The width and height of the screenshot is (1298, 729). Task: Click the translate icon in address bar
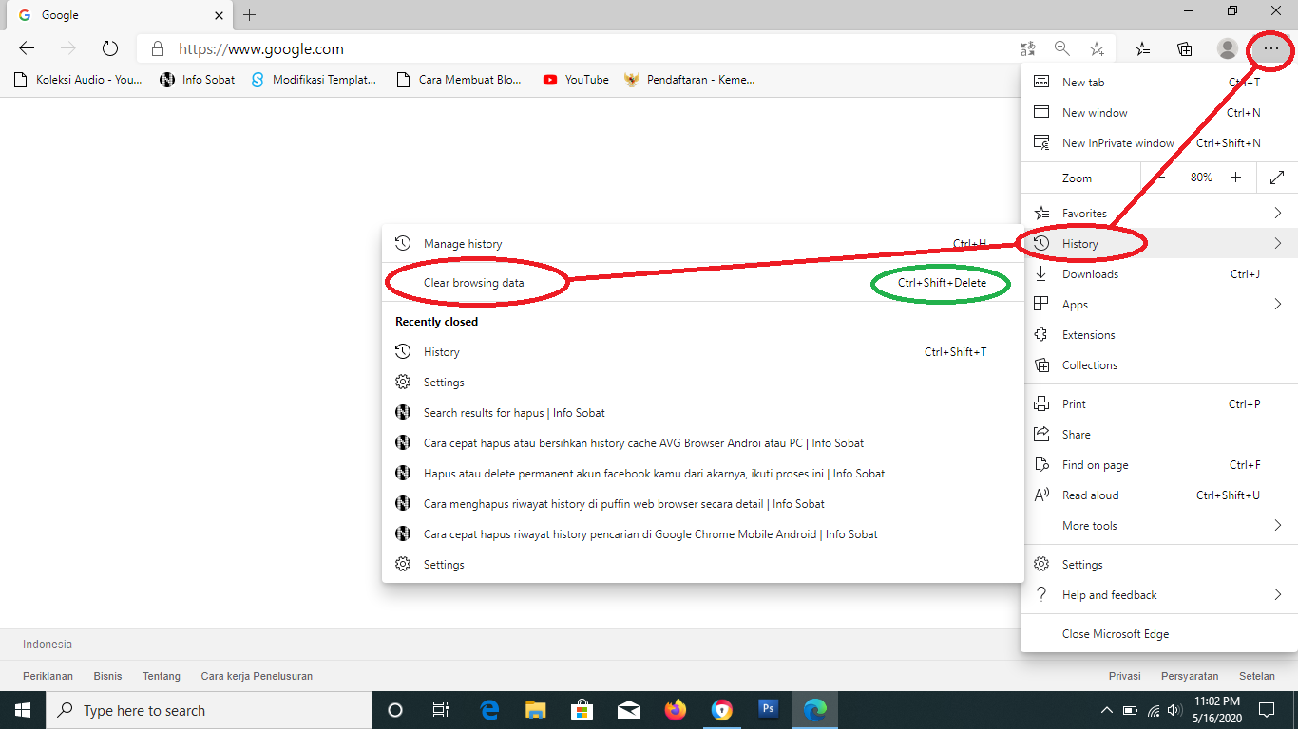tap(1027, 48)
